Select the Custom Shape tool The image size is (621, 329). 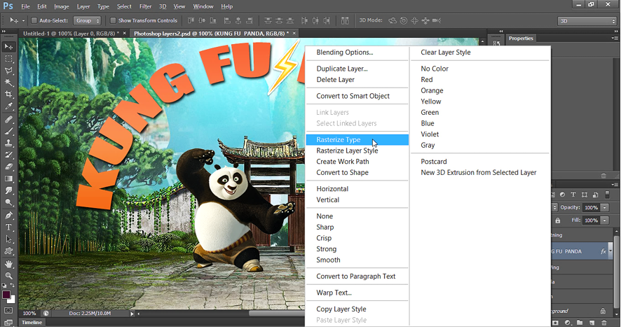[8, 251]
